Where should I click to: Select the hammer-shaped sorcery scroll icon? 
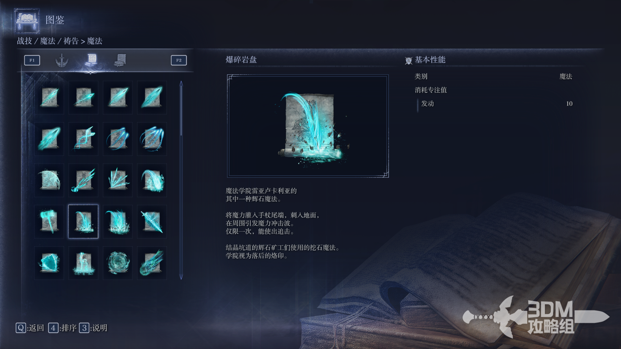point(49,221)
